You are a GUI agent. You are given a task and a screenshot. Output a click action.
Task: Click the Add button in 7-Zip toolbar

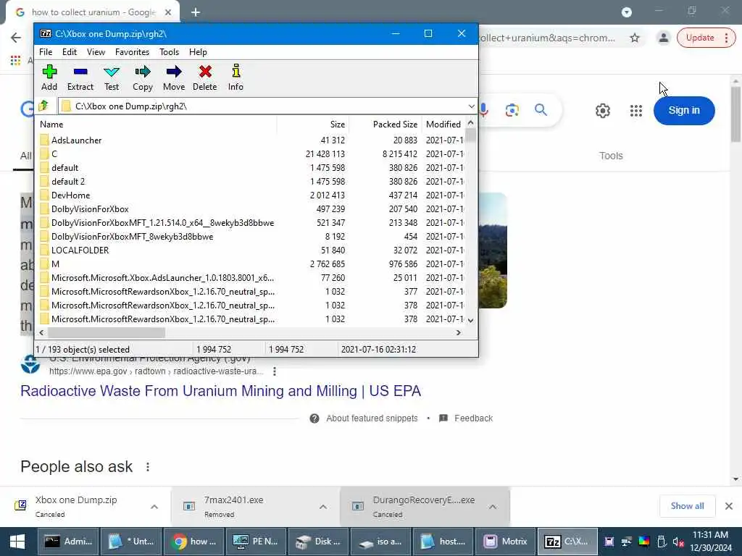(x=49, y=78)
